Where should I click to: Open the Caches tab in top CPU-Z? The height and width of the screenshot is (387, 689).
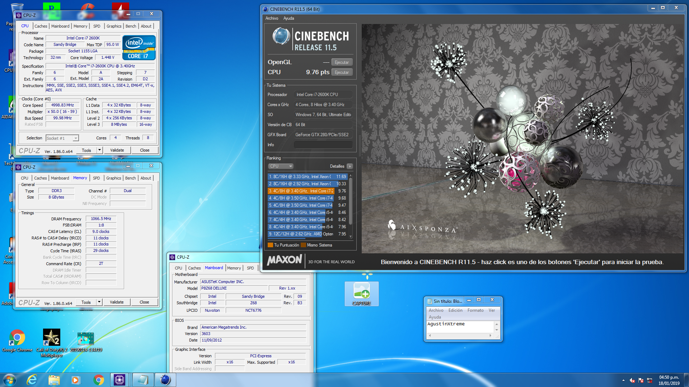(x=41, y=26)
